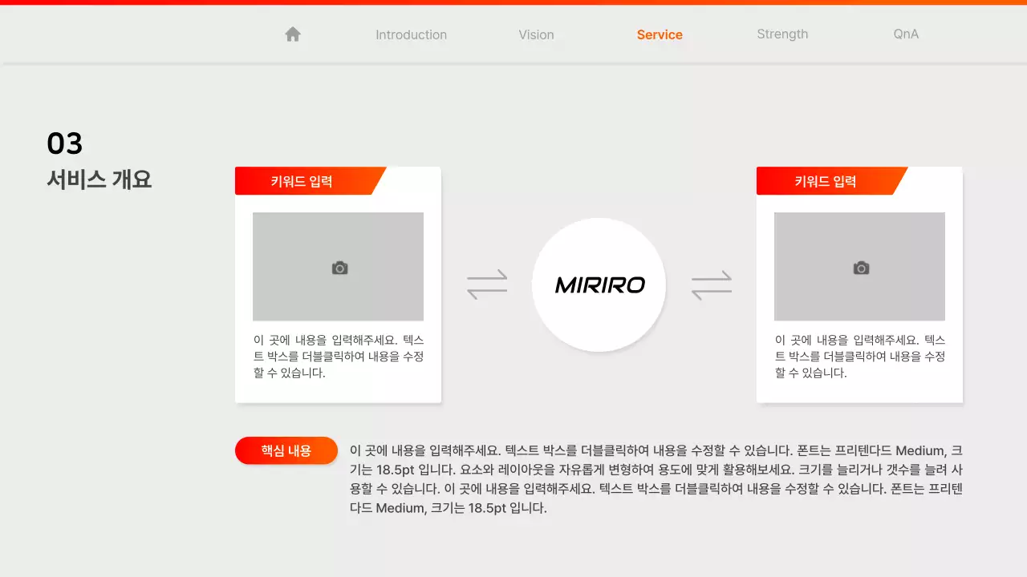Switch to the Vision section
Viewport: 1027px width, 577px height.
(x=536, y=34)
